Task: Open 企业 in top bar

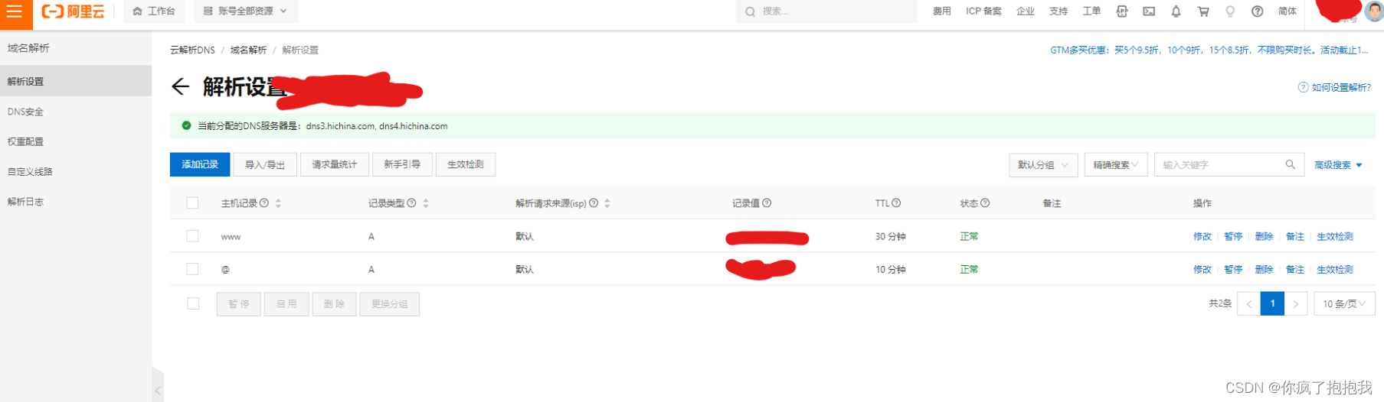Action: coord(1025,11)
